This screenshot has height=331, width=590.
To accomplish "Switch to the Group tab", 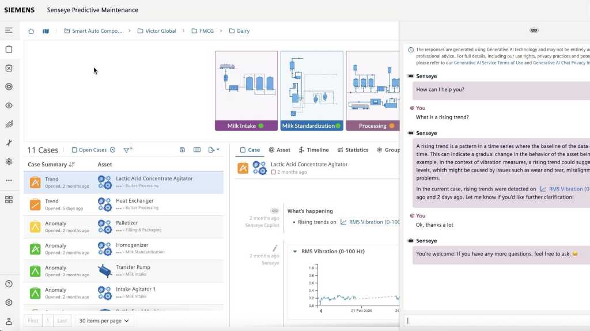I will tap(388, 150).
